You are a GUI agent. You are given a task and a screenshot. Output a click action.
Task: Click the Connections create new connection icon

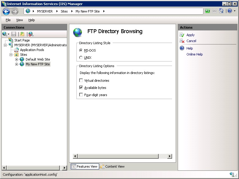4,34
